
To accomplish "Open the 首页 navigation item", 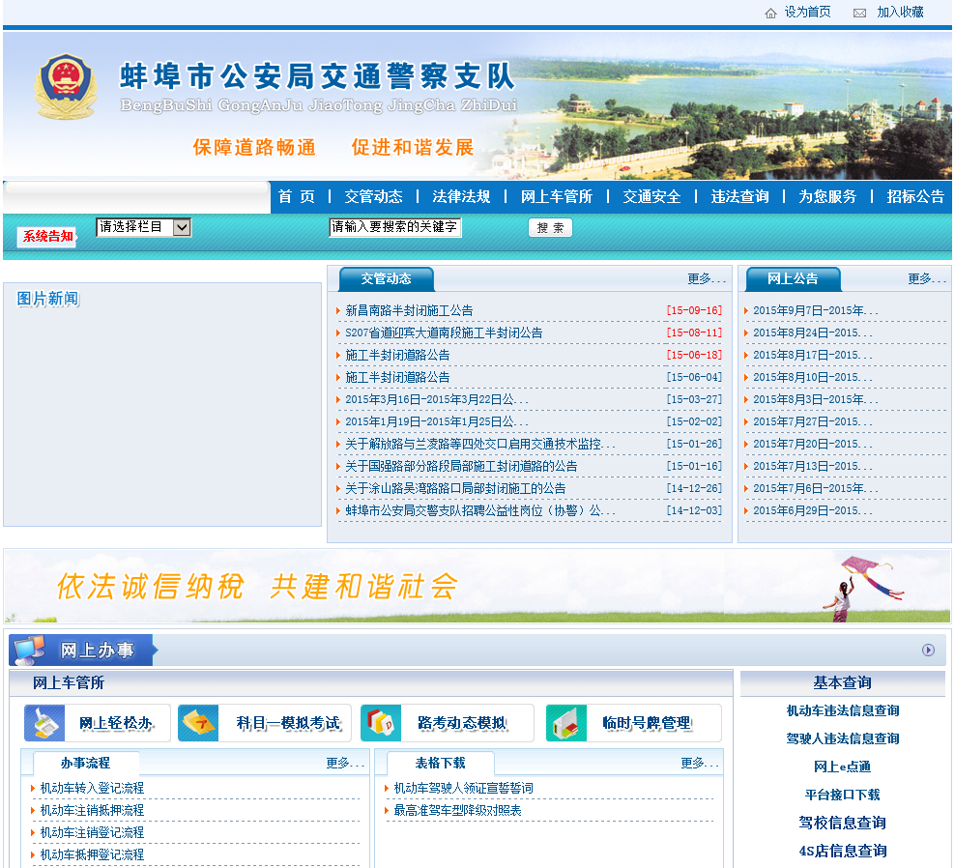I will (x=297, y=197).
